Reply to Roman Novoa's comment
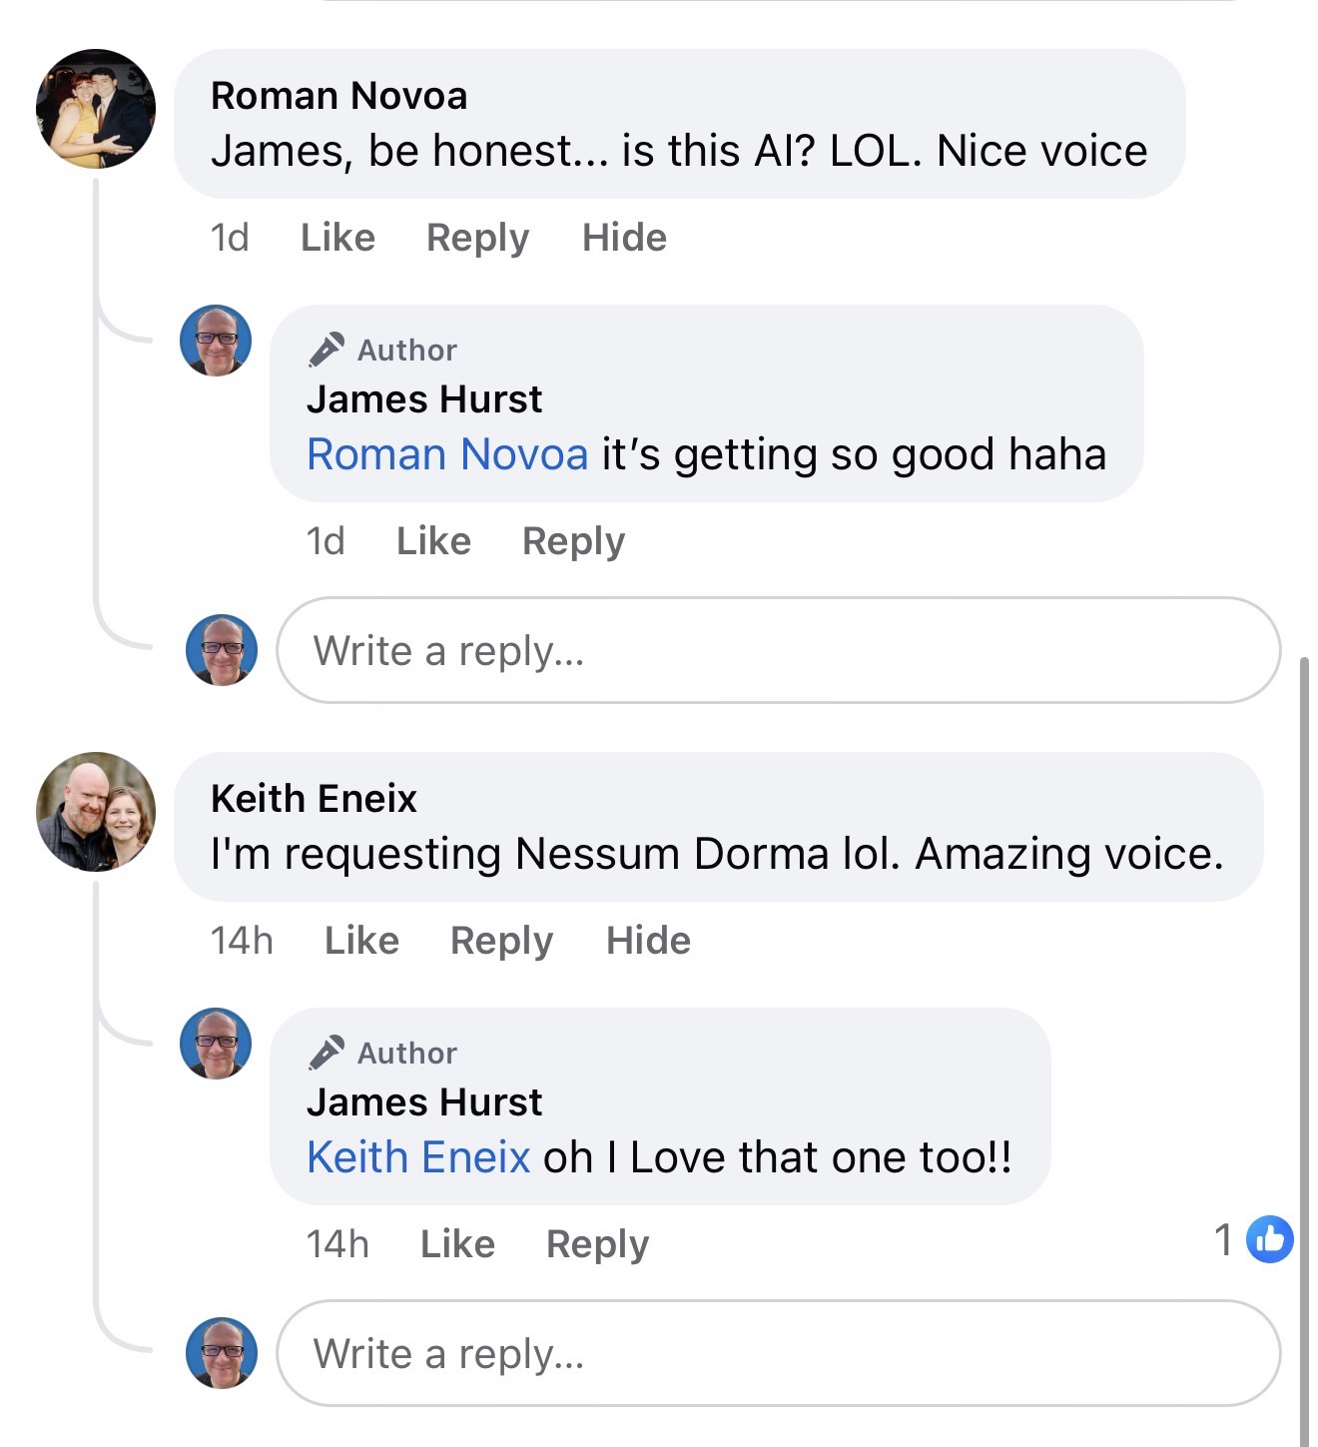 [477, 238]
